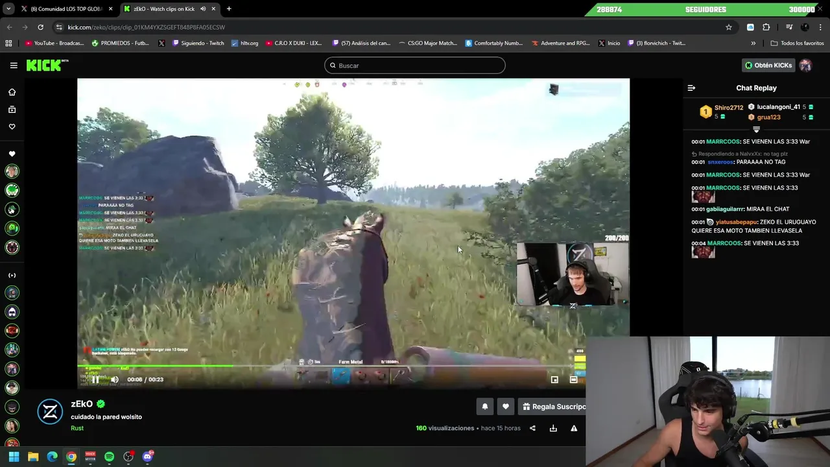Open the YouTube - Broadcas... bookmark

point(54,43)
